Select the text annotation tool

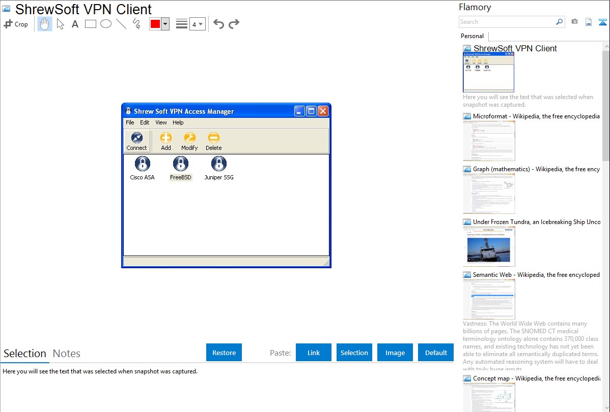pos(75,24)
